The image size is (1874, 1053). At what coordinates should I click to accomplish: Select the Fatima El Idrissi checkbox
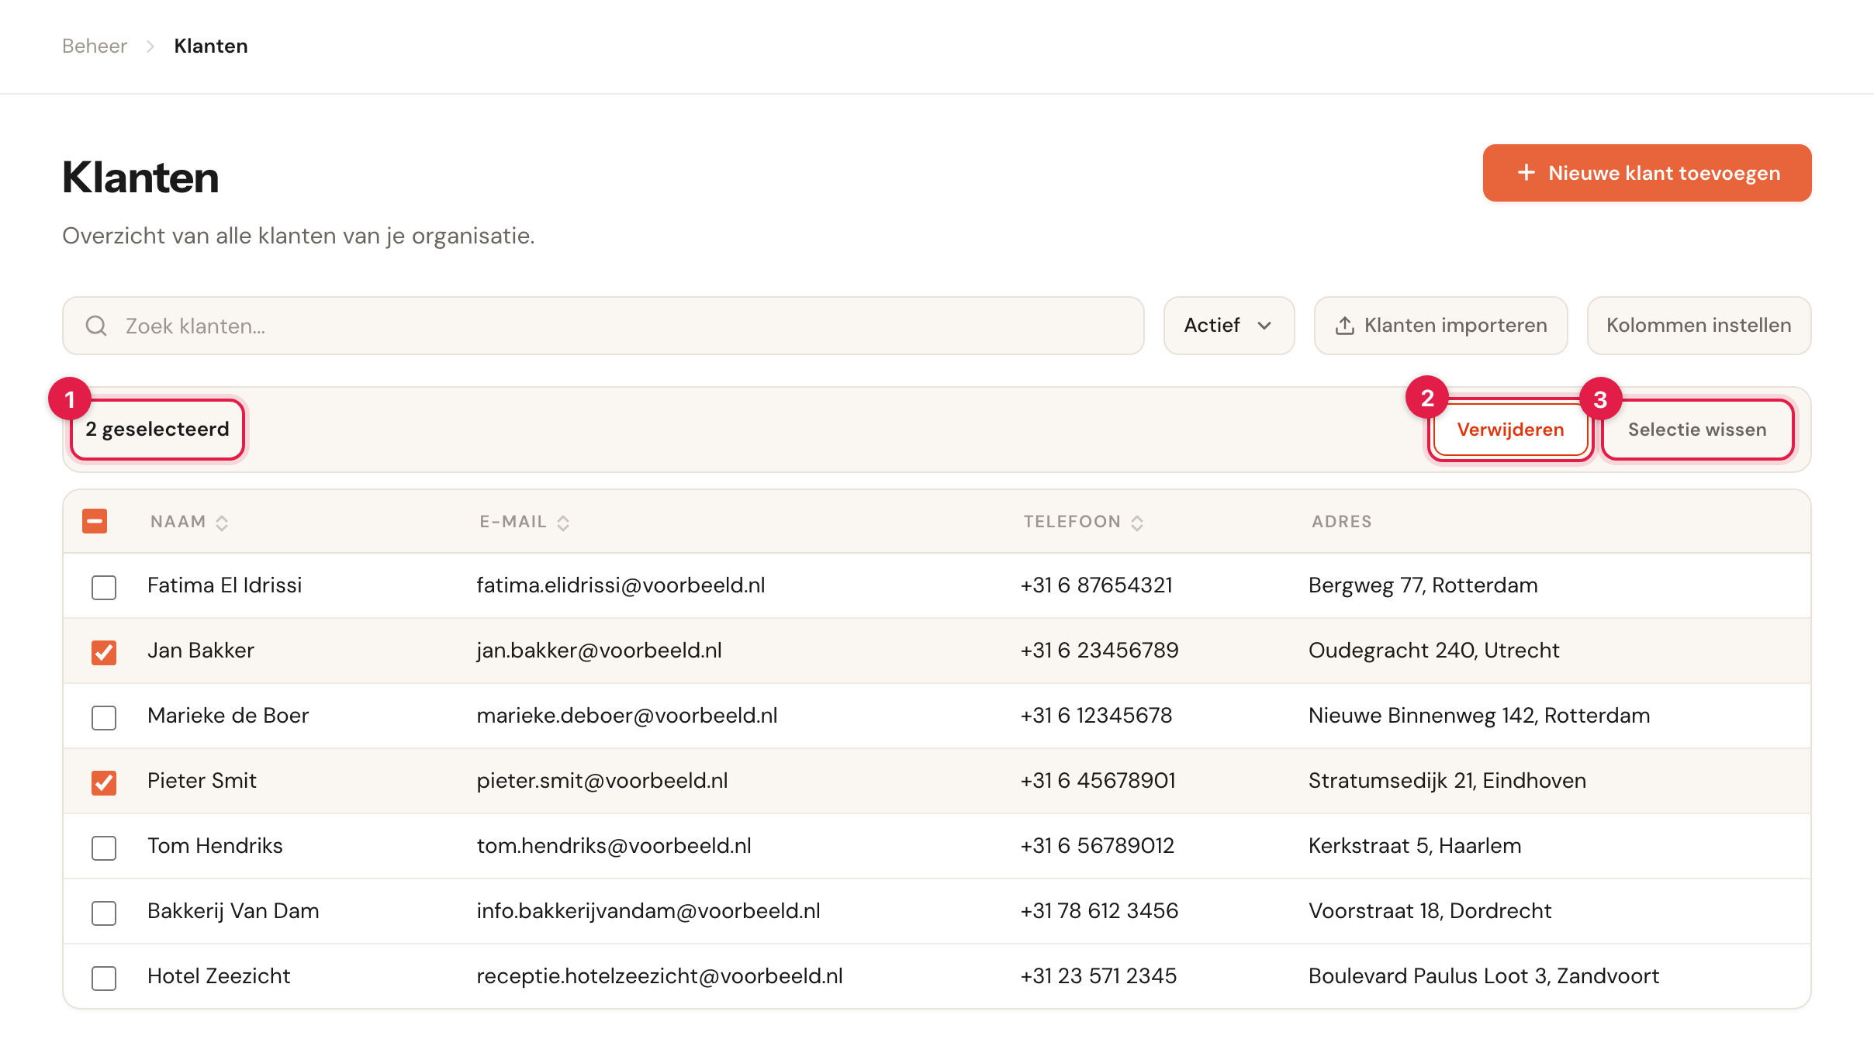104,587
